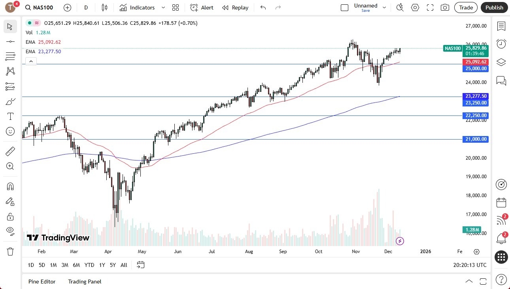
Task: Enable Stay in Drawing Mode
Action: pos(10,201)
